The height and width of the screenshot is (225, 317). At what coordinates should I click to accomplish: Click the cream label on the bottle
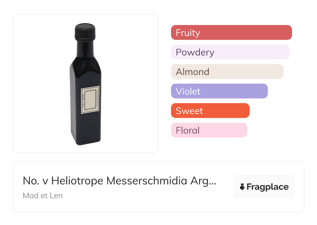tap(90, 100)
